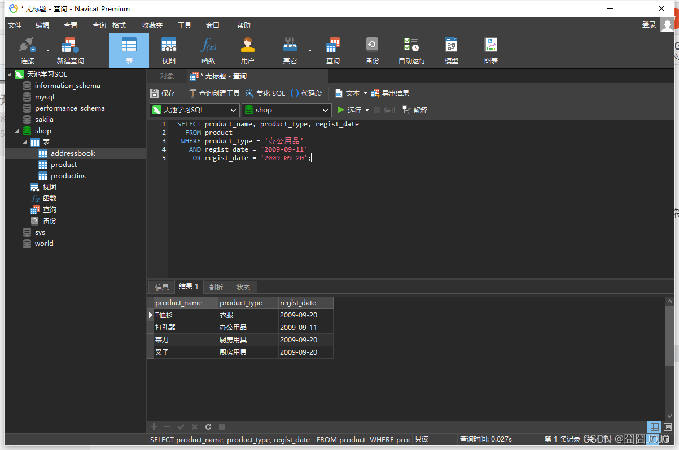
Task: Select the 结果 1 tab
Action: 189,286
